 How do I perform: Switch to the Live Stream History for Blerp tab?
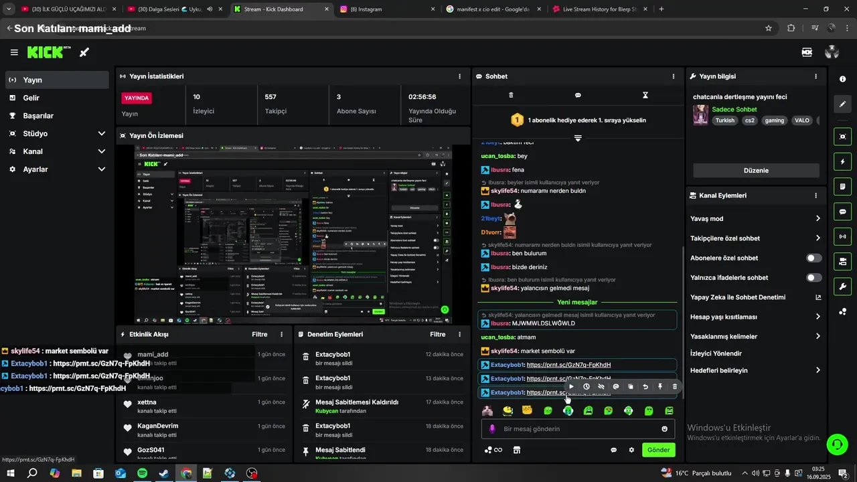pyautogui.click(x=599, y=9)
